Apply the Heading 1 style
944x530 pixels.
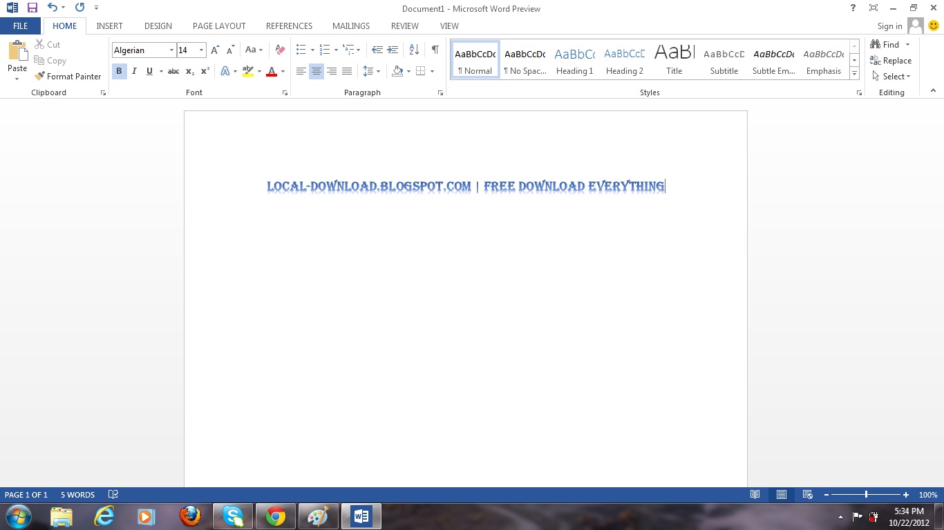pyautogui.click(x=575, y=60)
